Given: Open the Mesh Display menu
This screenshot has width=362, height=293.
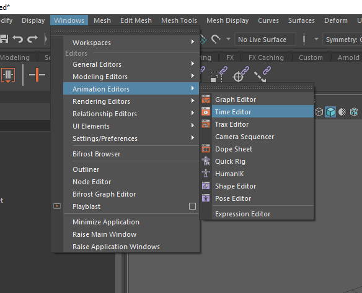Looking at the screenshot, I should [x=227, y=20].
